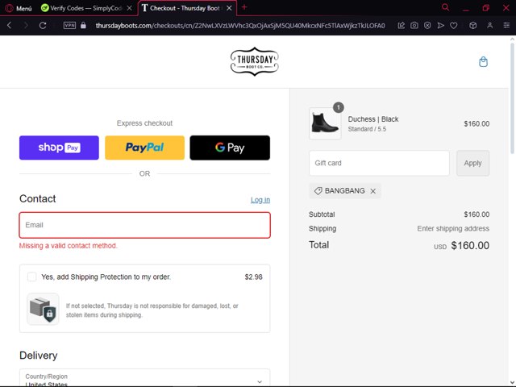The width and height of the screenshot is (516, 387).
Task: Click the browser reload icon
Action: point(43,25)
